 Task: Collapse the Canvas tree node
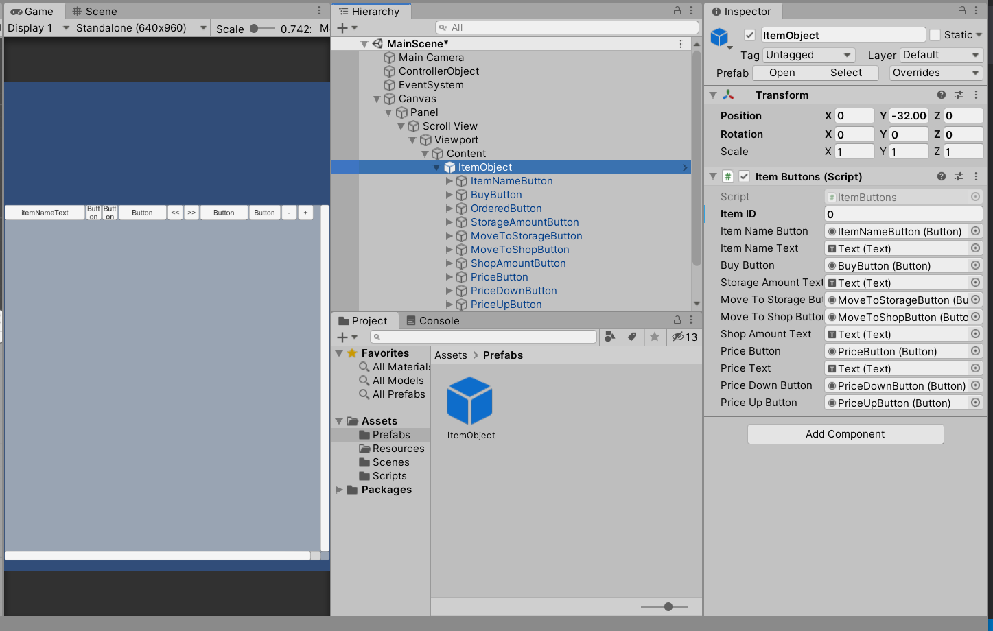pyautogui.click(x=377, y=99)
